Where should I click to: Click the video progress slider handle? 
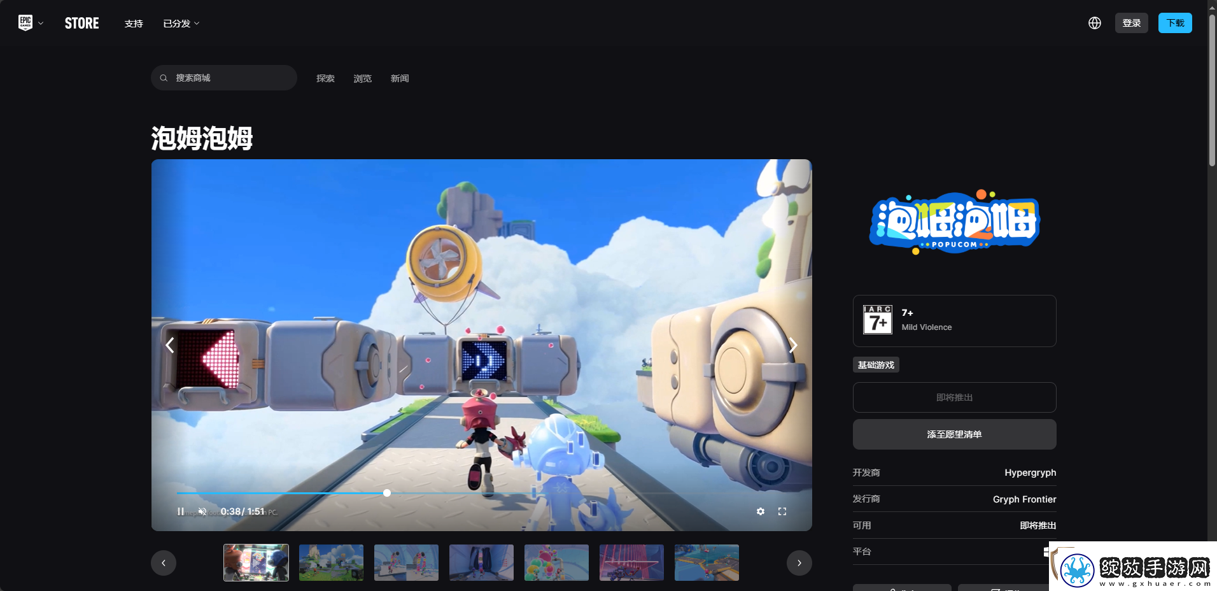[387, 493]
